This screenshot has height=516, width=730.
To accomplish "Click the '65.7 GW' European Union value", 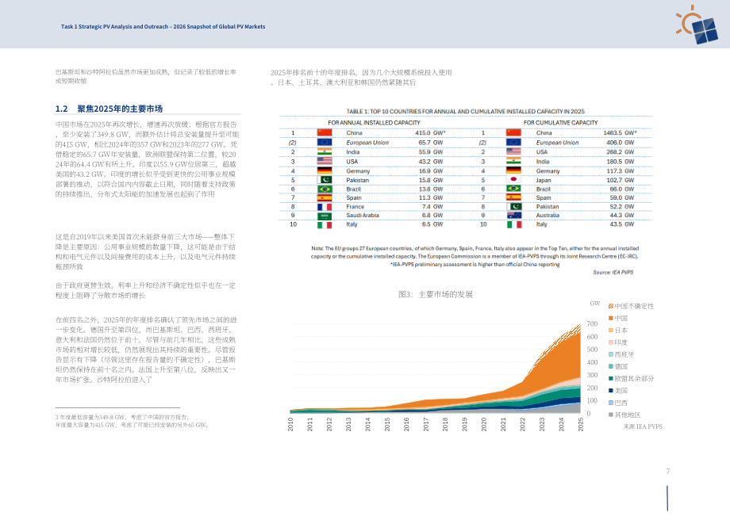I will [431, 143].
